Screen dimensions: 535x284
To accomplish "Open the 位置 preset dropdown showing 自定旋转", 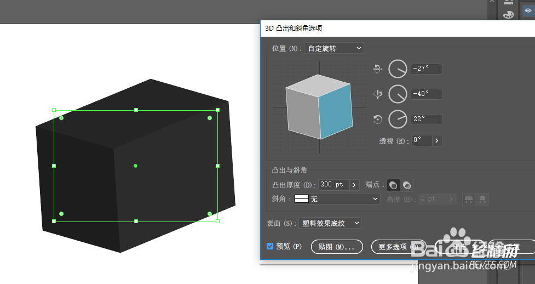I will click(x=333, y=48).
